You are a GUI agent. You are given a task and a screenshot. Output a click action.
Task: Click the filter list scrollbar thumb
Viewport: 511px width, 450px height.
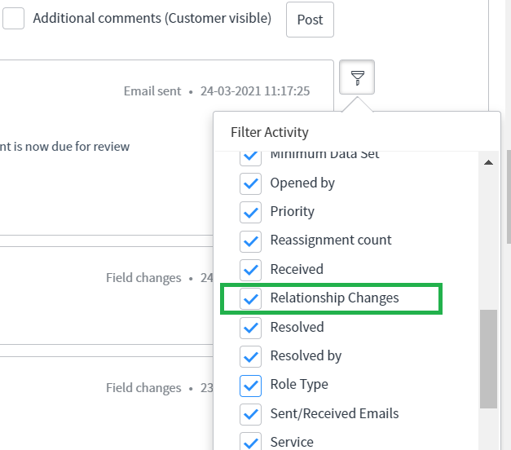click(488, 359)
